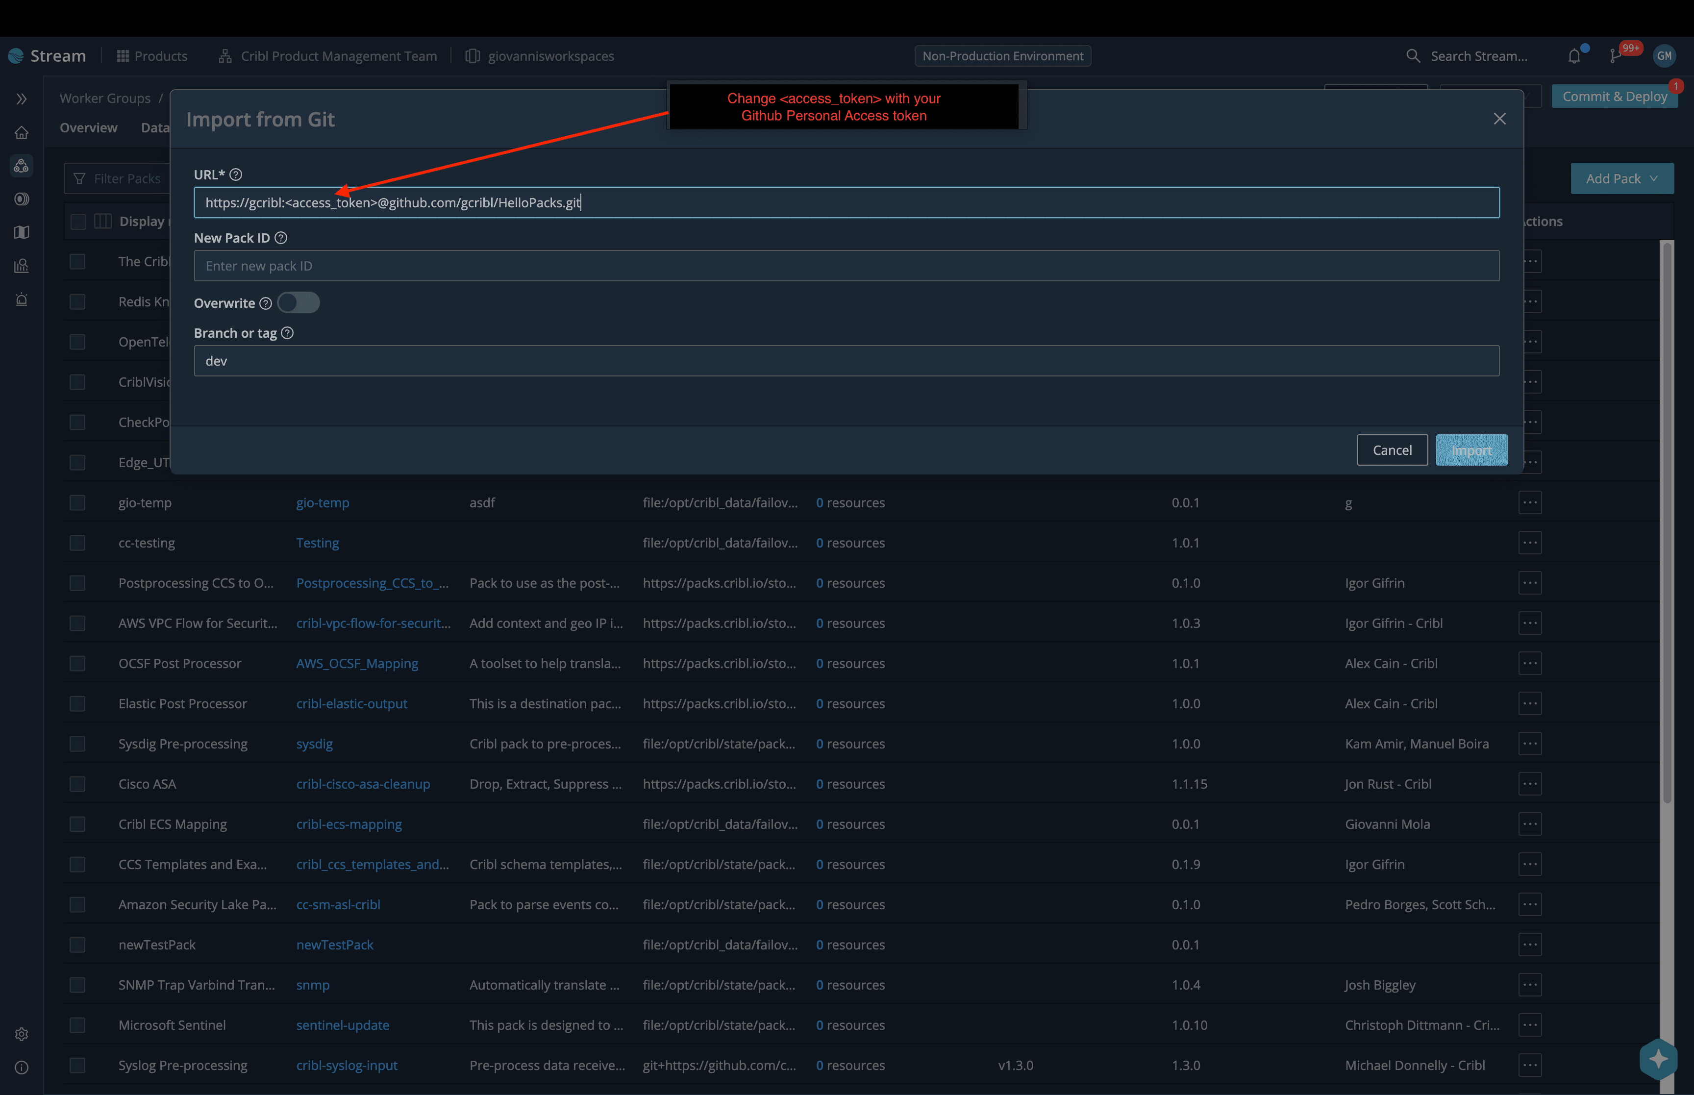Toggle the Overwrite switch
Viewport: 1694px width, 1095px height.
tap(299, 303)
